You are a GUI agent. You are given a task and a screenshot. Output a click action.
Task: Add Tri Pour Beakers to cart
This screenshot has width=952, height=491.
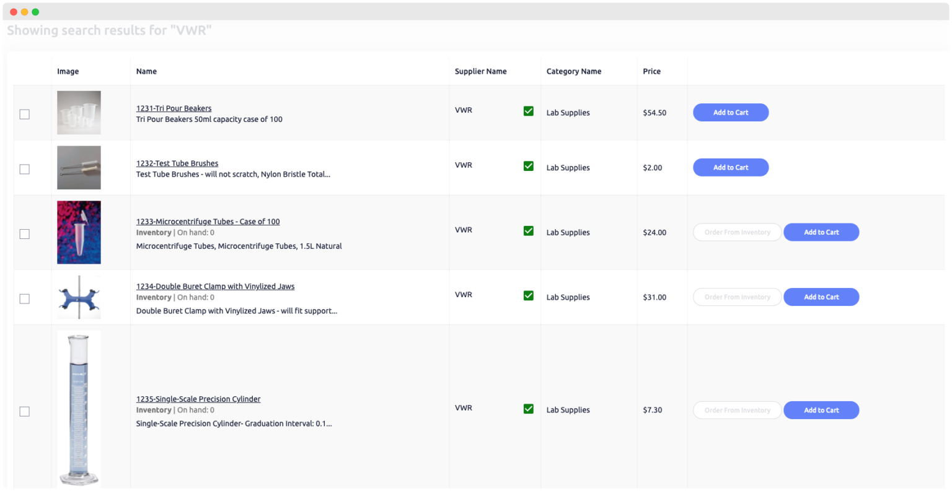point(730,112)
